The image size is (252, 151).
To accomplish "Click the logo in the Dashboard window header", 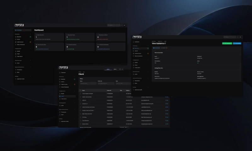I will tap(19, 25).
